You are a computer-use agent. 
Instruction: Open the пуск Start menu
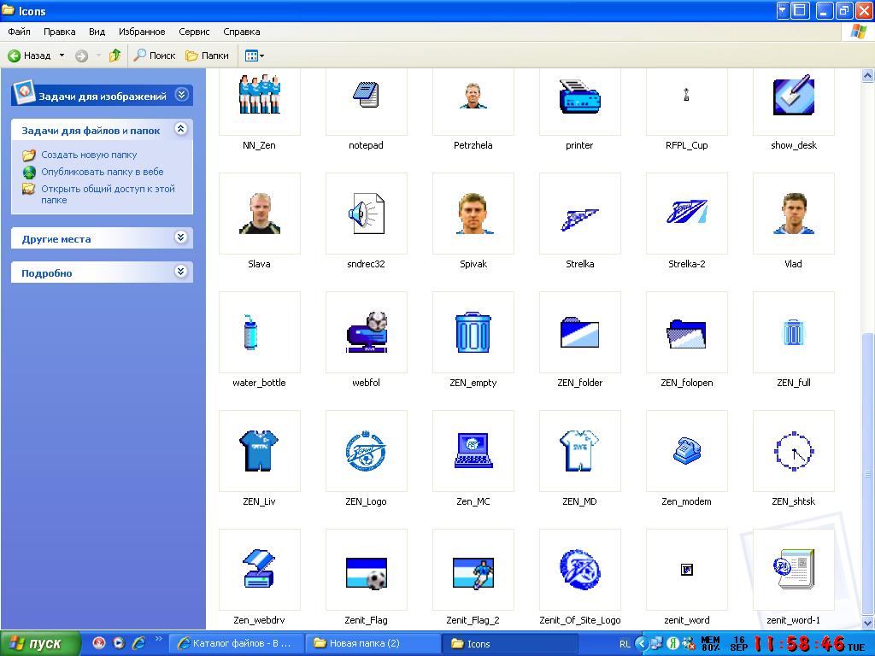click(x=39, y=644)
